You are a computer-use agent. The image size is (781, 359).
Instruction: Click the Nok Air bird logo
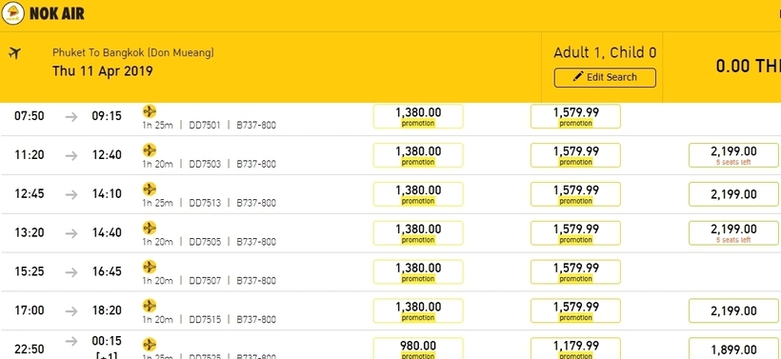(13, 13)
